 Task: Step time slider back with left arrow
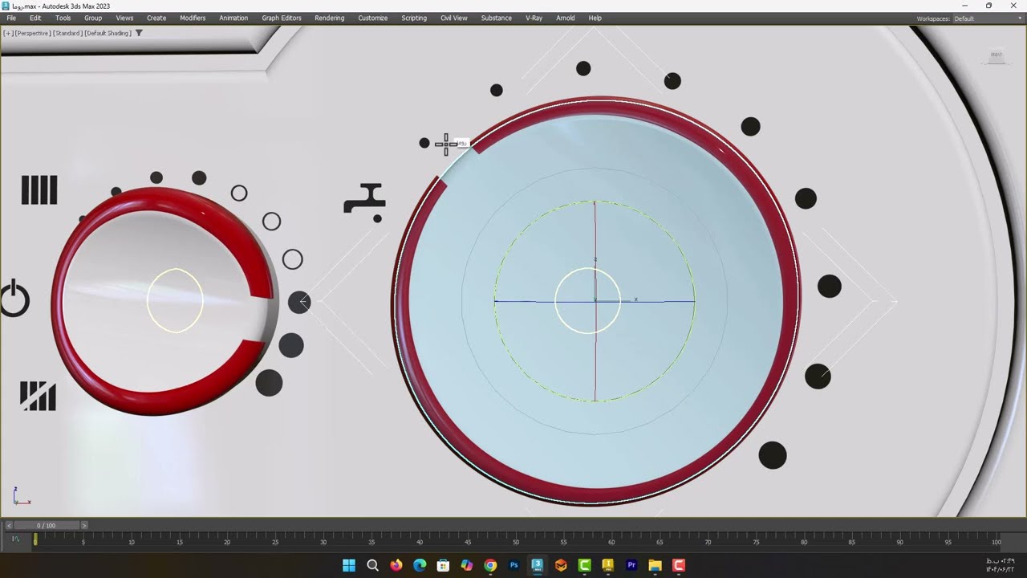[7, 525]
